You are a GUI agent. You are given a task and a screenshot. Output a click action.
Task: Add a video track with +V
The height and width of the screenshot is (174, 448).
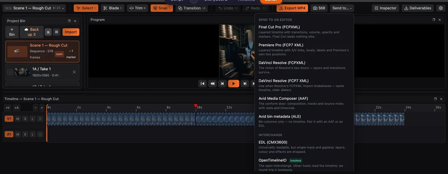7,108
